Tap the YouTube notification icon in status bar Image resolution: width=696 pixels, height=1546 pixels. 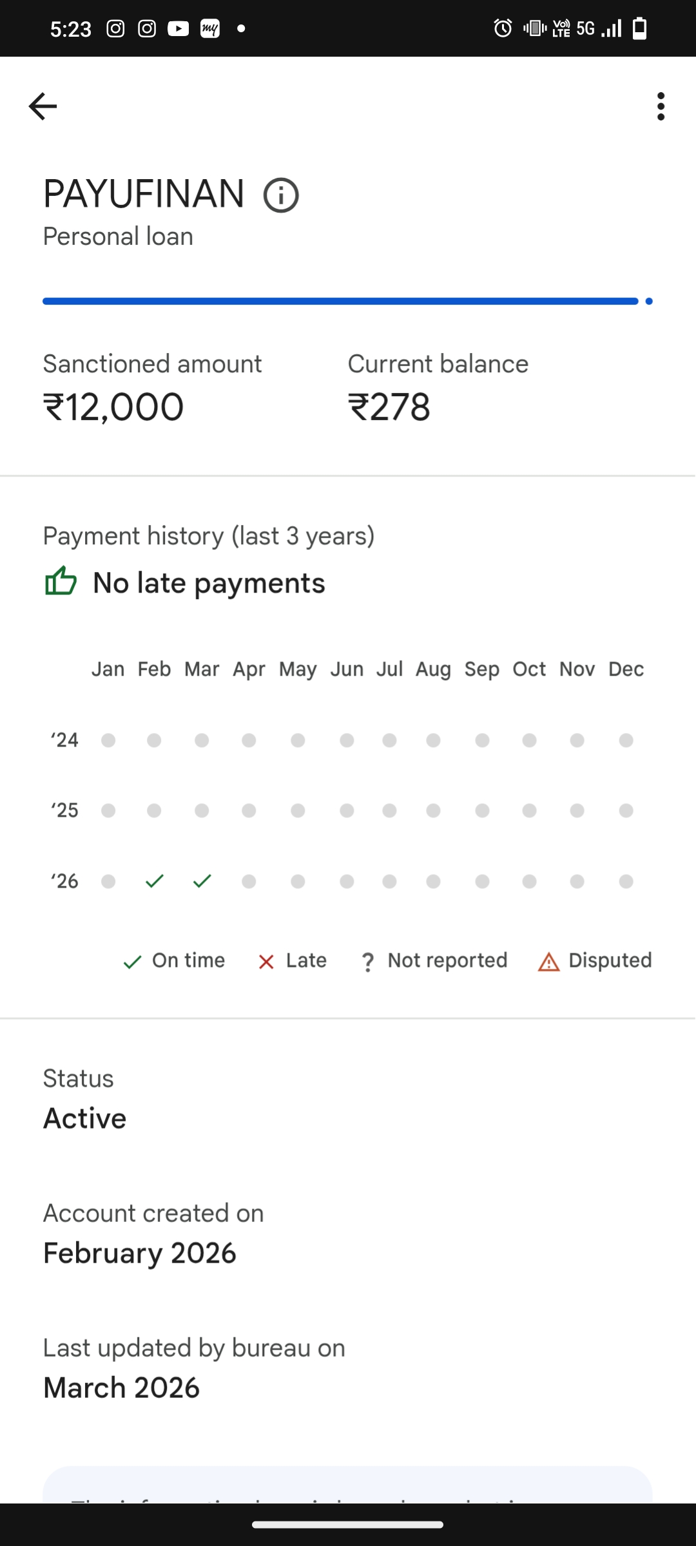tap(178, 28)
